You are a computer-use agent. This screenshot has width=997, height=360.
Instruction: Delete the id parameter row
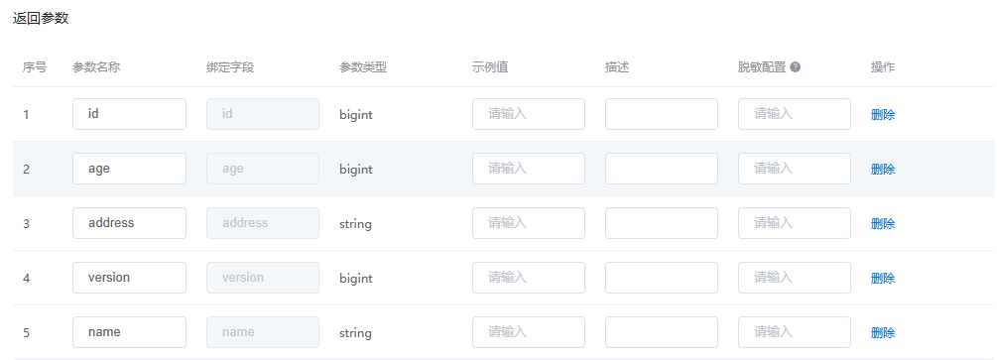click(883, 114)
